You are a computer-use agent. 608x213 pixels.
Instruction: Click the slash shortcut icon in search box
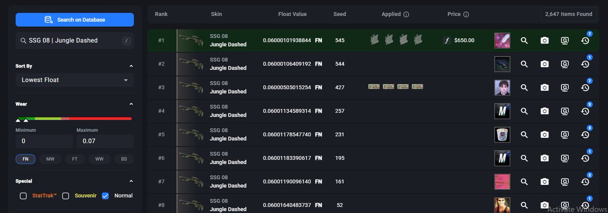(x=127, y=40)
